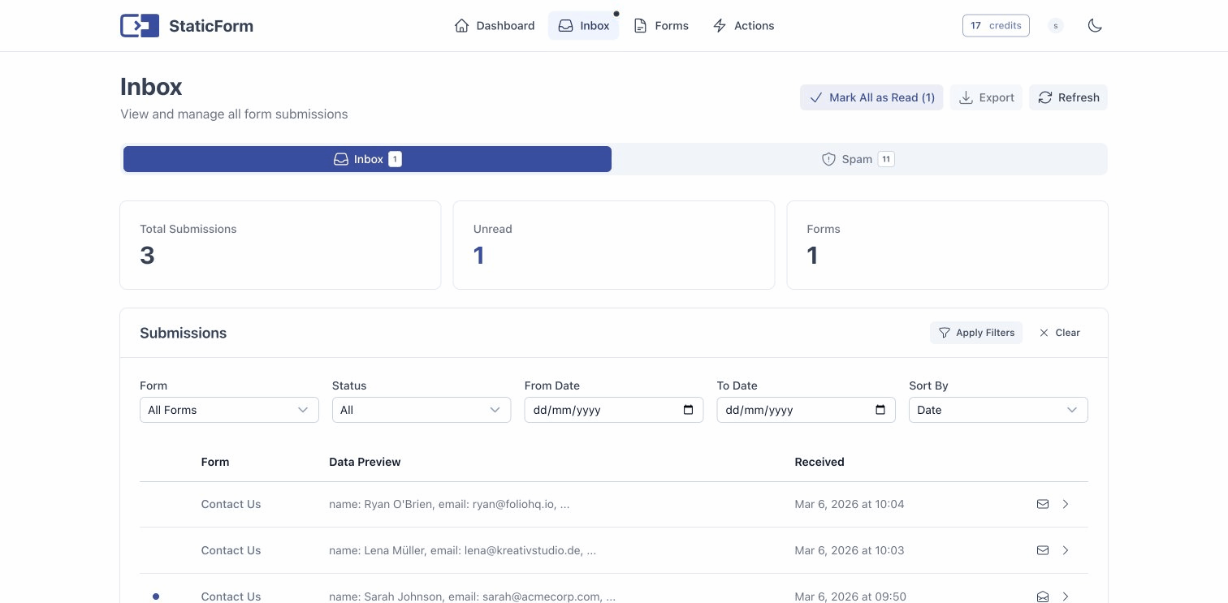1228x603 pixels.
Task: Go to Dashboard in the navigation
Action: (x=495, y=26)
